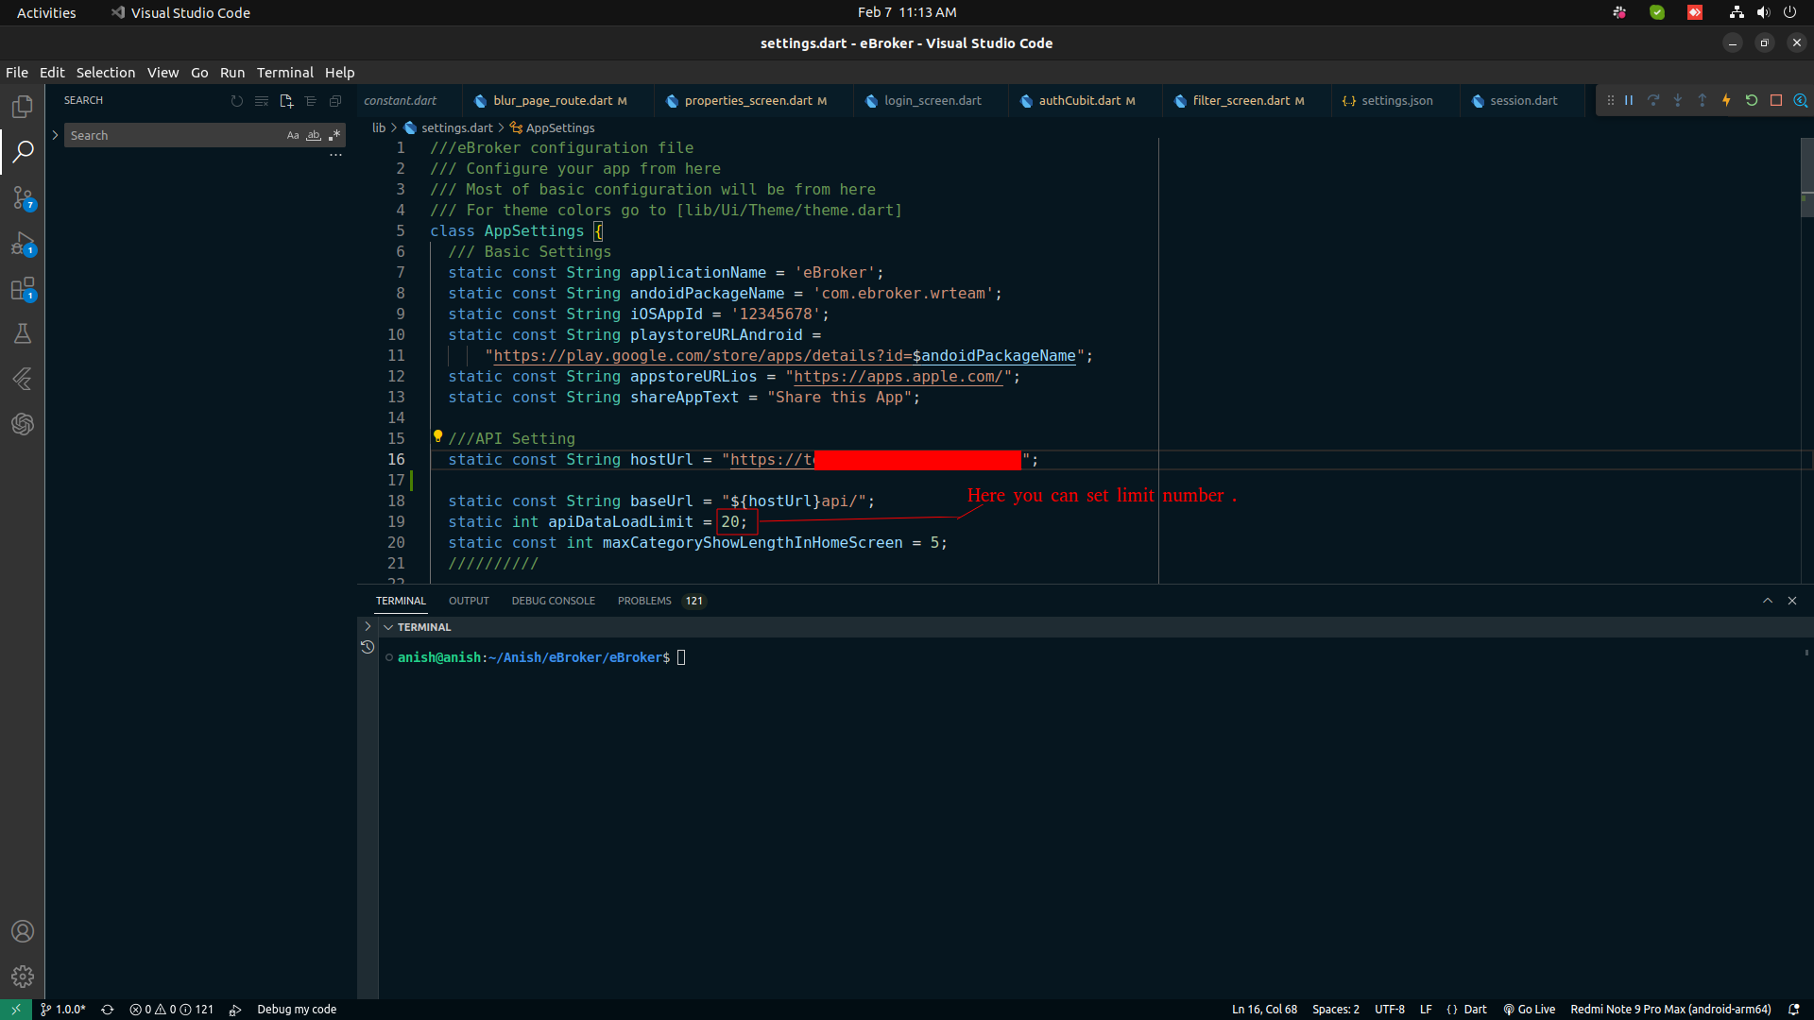Open Run and Debug view

pyautogui.click(x=23, y=244)
